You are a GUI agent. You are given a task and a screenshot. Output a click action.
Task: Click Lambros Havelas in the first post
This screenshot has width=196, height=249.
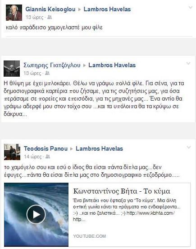pos(107,9)
